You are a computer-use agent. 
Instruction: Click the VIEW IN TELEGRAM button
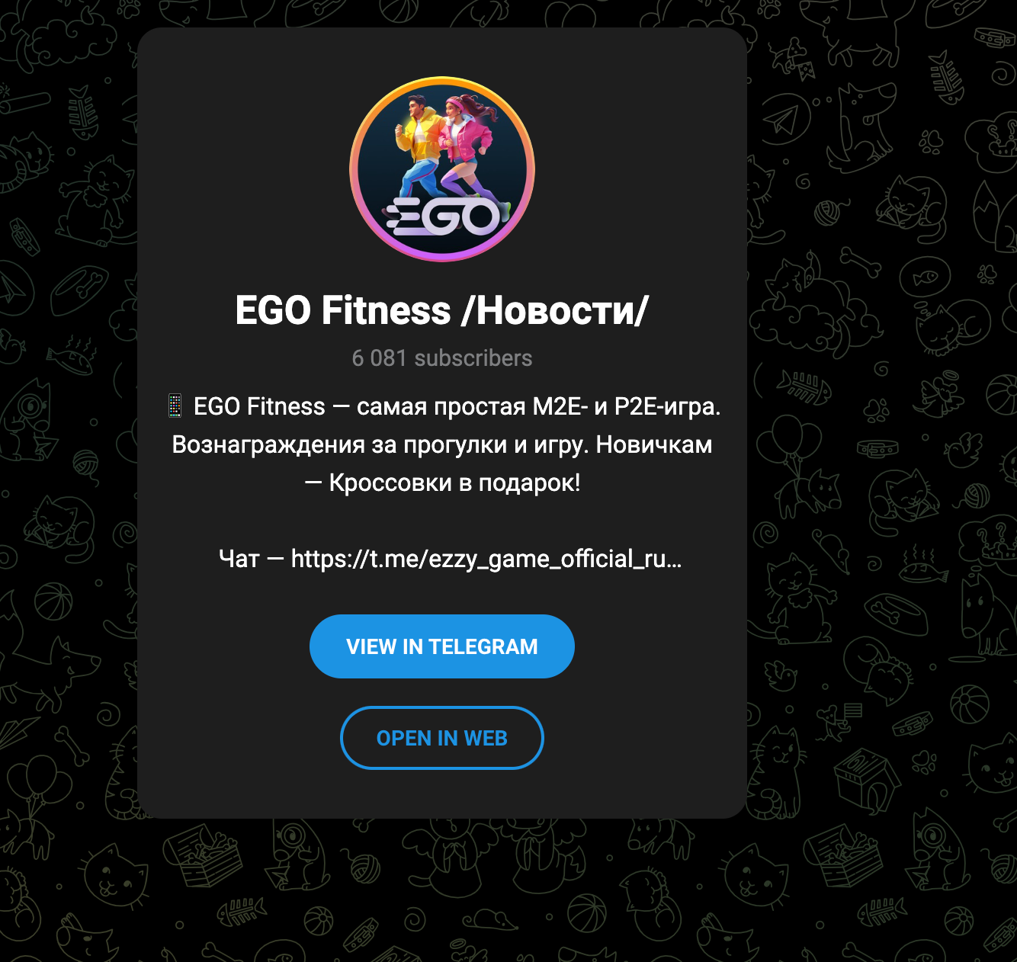(x=441, y=646)
